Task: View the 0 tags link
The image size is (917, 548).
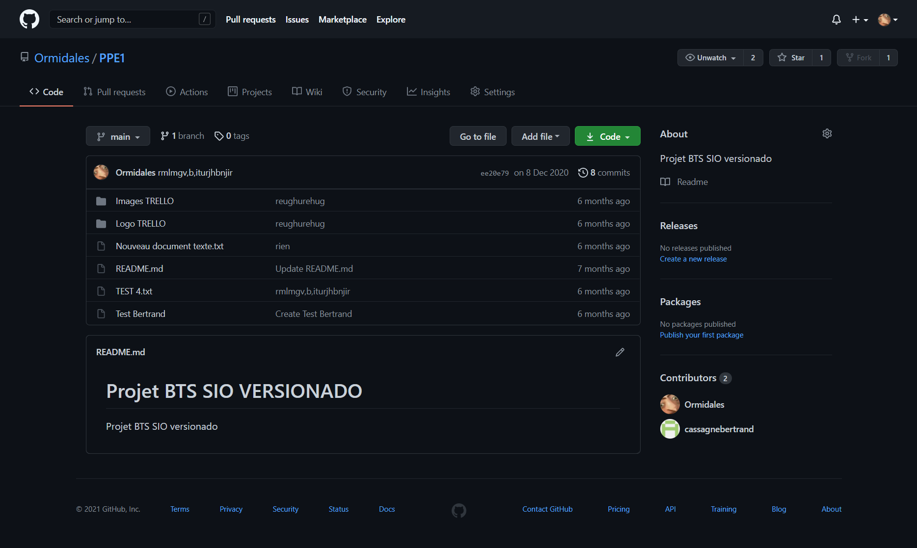Action: tap(232, 136)
